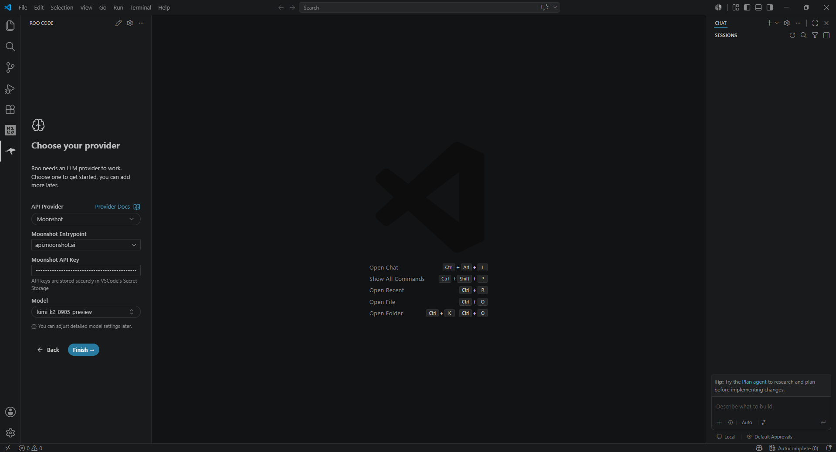Select the CHAT tab

click(721, 23)
